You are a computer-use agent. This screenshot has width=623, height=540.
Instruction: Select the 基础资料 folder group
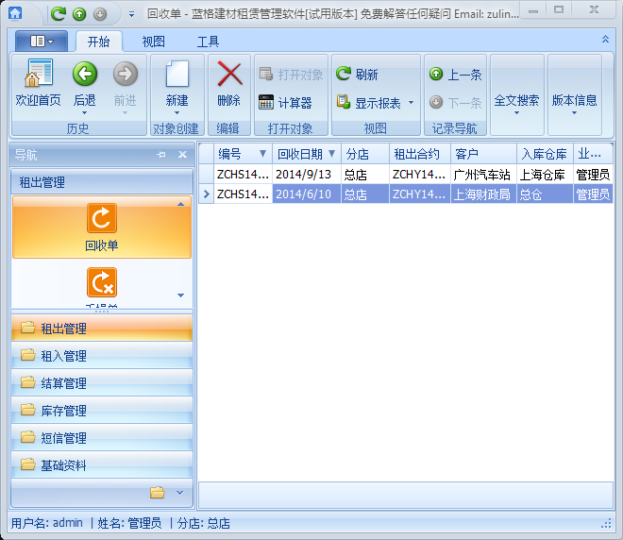click(x=102, y=464)
